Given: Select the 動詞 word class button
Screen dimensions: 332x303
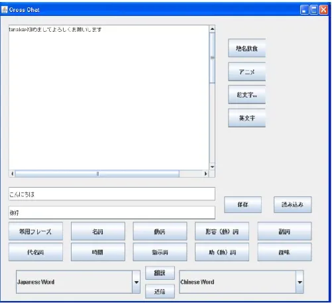Looking at the screenshot, I should click(160, 231).
